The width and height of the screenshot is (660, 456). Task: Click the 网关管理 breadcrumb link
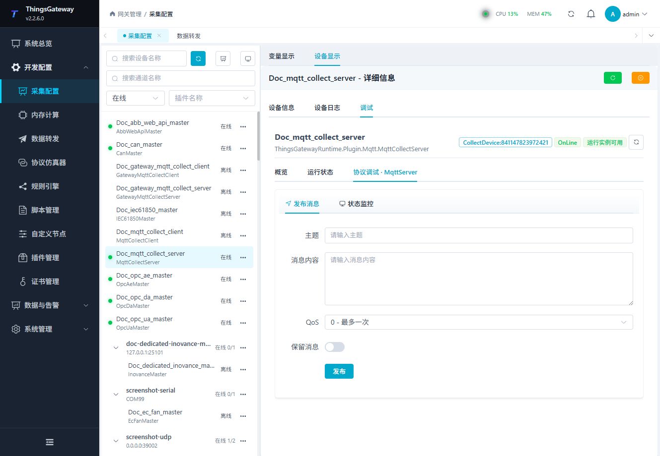pos(129,14)
